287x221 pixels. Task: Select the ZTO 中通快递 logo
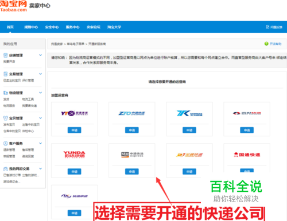tap(131, 113)
